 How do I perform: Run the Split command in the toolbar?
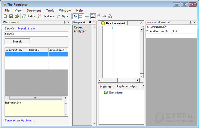[63, 16]
